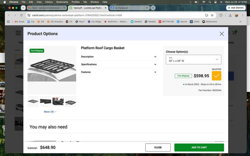Image resolution: width=250 pixels, height=156 pixels.
Task: Click the CC bookmark
Action: click(x=69, y=22)
